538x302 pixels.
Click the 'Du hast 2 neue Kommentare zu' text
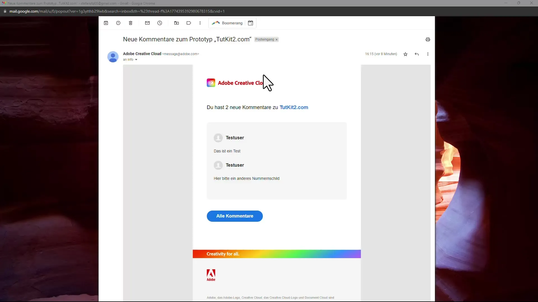click(x=242, y=107)
